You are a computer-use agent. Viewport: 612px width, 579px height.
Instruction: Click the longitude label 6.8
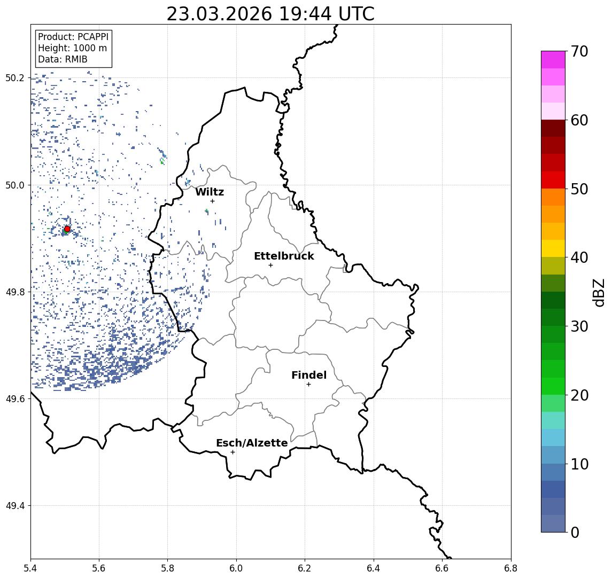click(510, 568)
